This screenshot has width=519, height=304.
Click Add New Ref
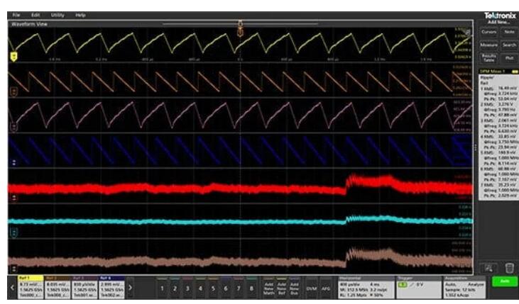coord(282,288)
